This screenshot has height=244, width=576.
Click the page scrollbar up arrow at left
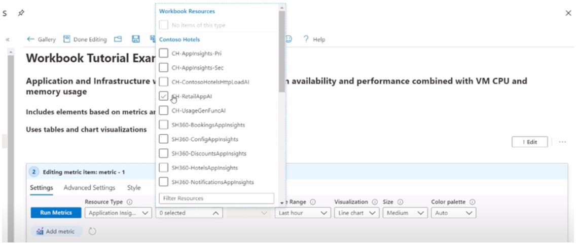tap(11, 52)
